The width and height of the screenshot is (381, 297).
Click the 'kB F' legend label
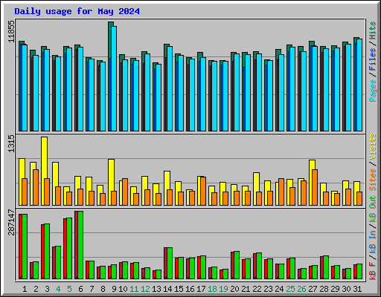pos(373,271)
